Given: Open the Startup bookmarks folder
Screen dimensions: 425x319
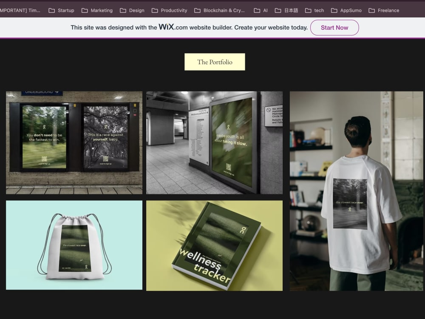Looking at the screenshot, I should click(61, 10).
